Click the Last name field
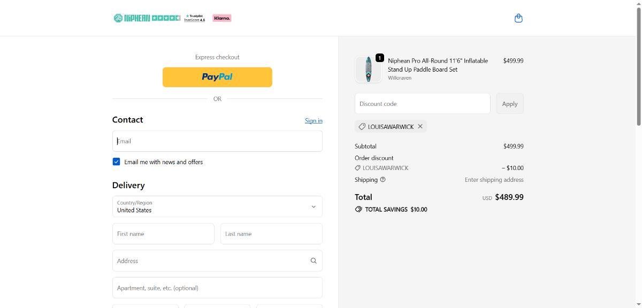Viewport: 642px width, 308px height. tap(271, 234)
